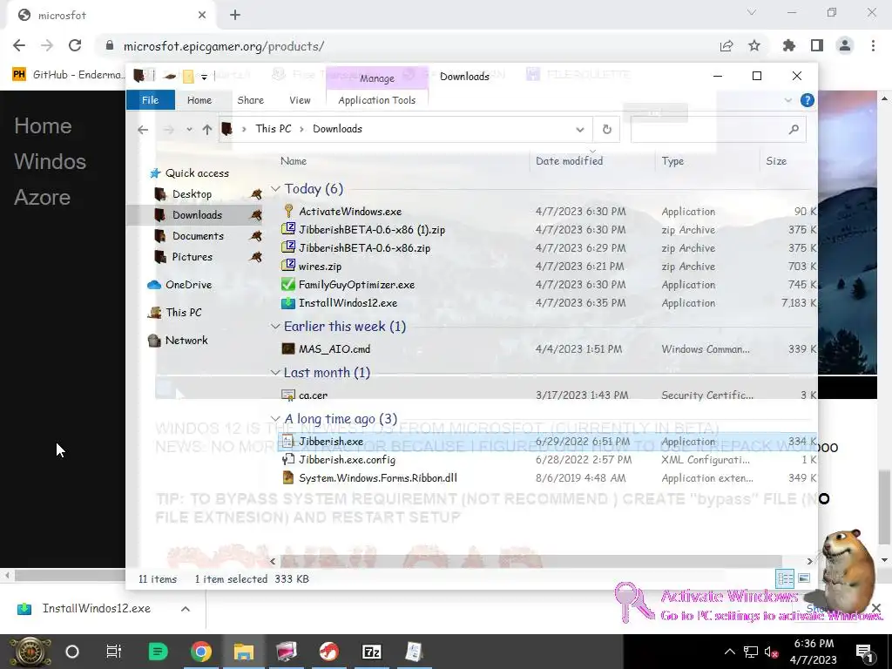The image size is (892, 669).
Task: Switch to large thumbnails view icon
Action: 804,578
